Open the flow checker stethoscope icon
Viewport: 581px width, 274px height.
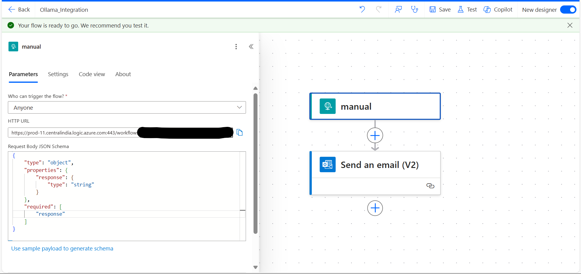tap(414, 9)
